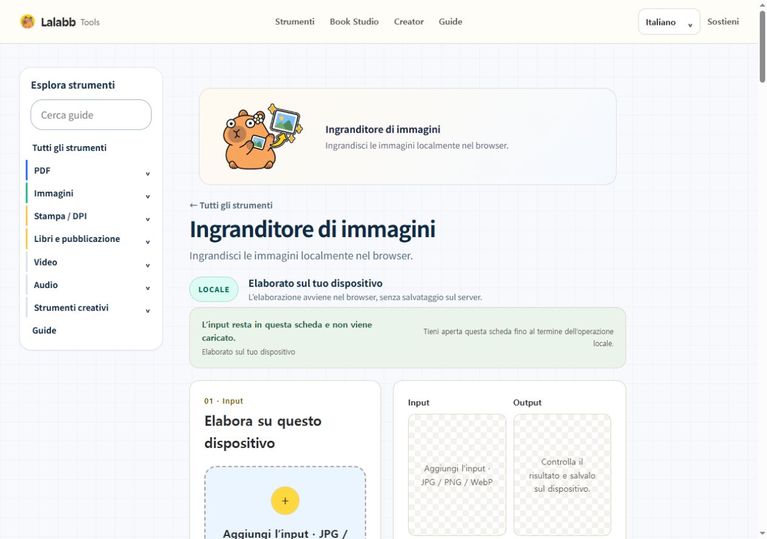Viewport: 767px width, 539px height.
Task: Click the capybara image enlarger illustration
Action: click(x=262, y=136)
